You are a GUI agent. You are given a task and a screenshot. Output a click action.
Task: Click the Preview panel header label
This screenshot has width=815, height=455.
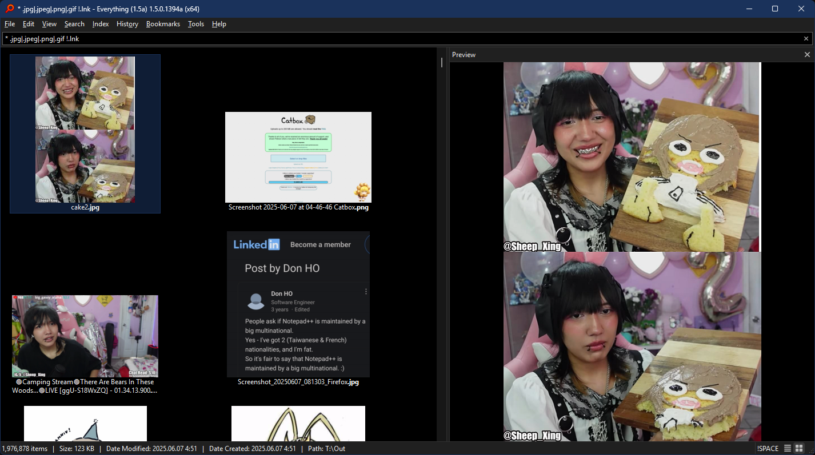coord(464,55)
